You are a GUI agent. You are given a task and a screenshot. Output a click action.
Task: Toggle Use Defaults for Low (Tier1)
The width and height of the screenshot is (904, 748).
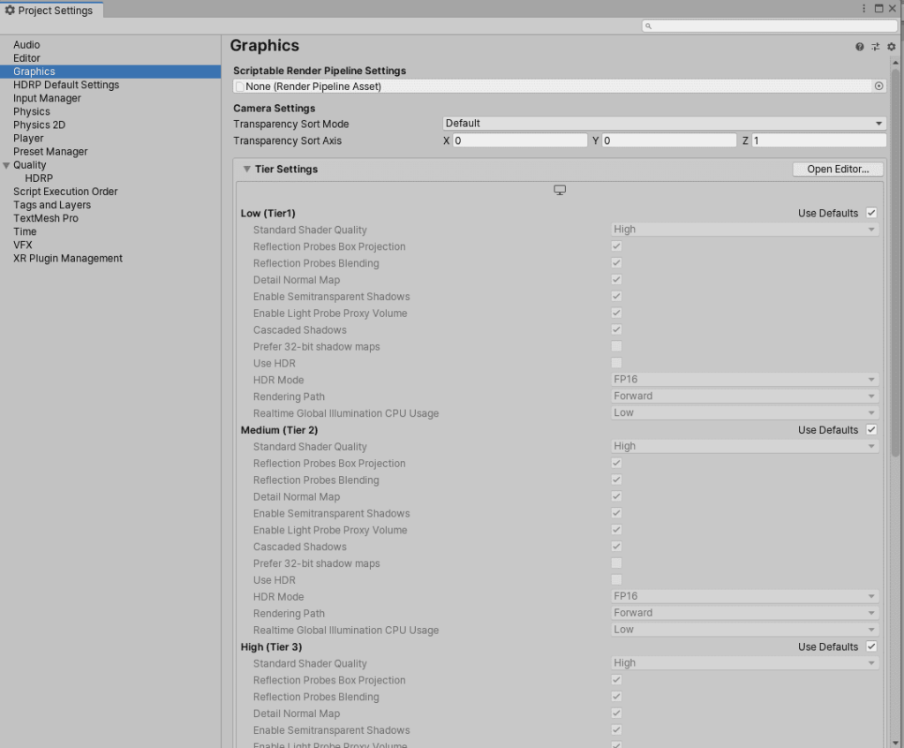click(x=871, y=213)
